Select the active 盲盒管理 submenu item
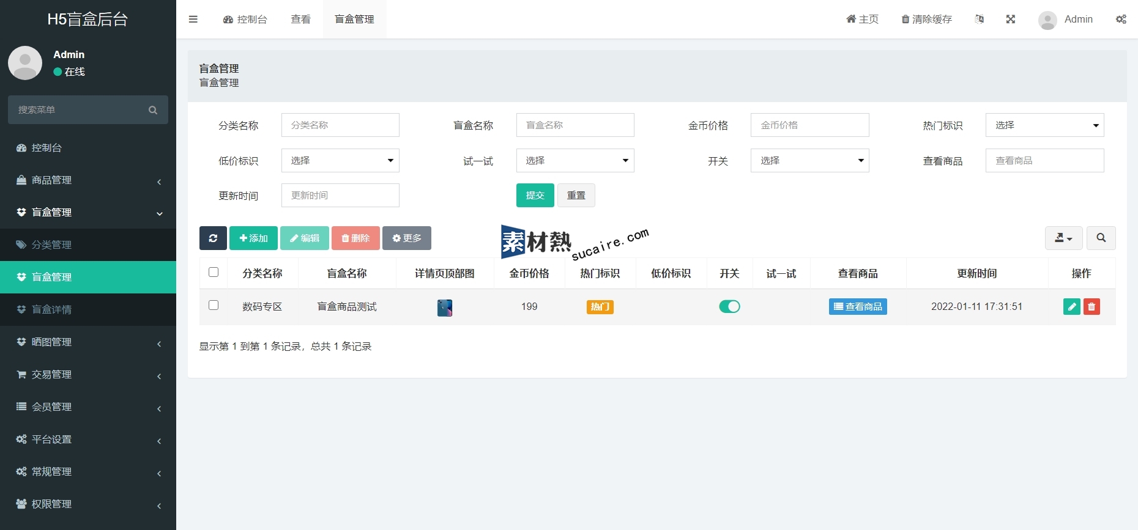 [x=88, y=277]
